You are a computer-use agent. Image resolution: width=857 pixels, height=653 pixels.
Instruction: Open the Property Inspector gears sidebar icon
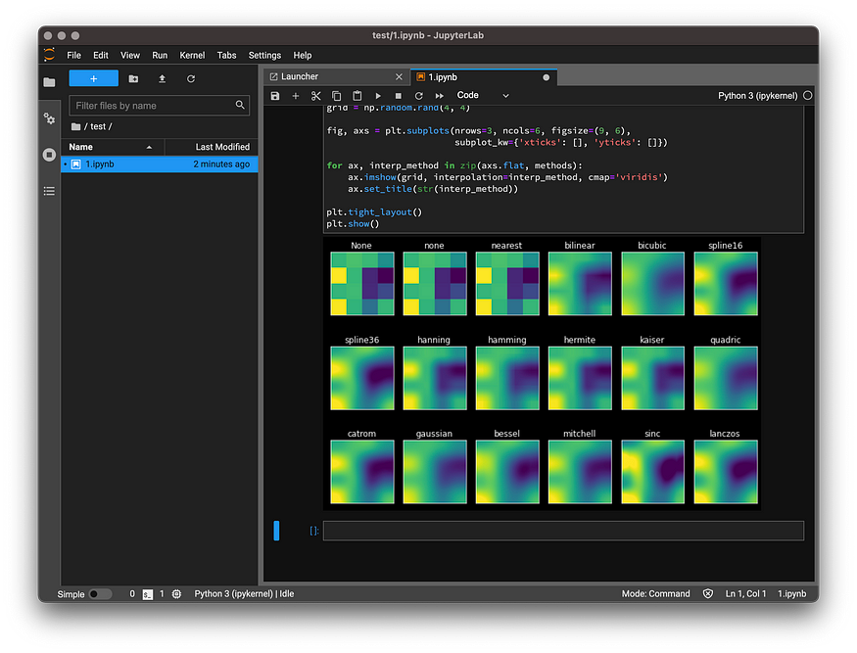pos(49,118)
